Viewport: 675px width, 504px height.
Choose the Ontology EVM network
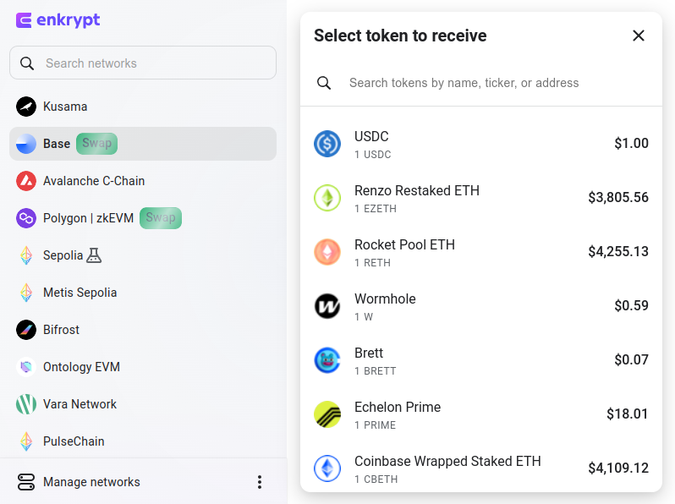point(143,367)
